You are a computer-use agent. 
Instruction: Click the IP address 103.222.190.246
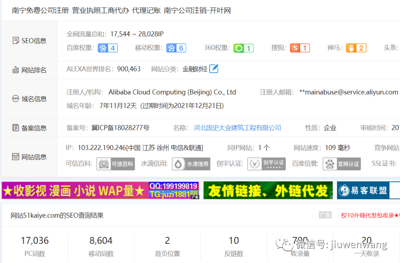[x=102, y=148]
